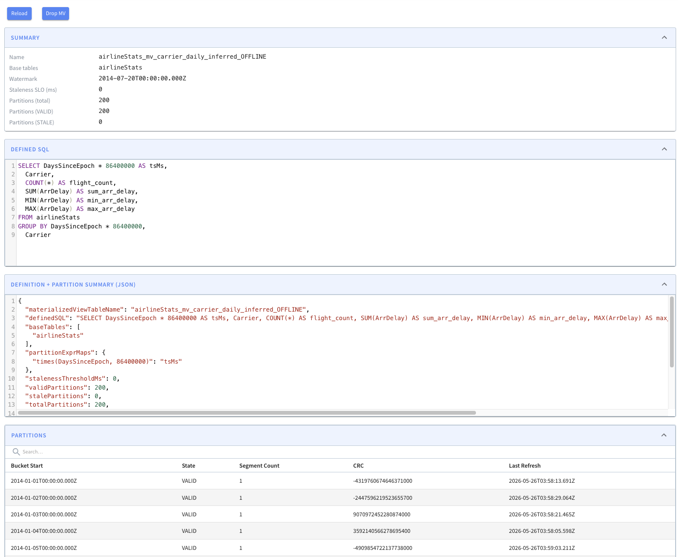678x557 pixels.
Task: Select the 2014-01-02T00:00:00.000Z bucket row
Action: 340,498
